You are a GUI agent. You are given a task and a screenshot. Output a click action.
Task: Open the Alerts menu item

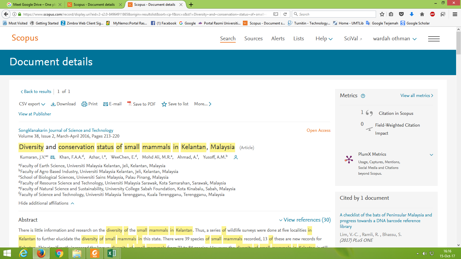tap(278, 39)
